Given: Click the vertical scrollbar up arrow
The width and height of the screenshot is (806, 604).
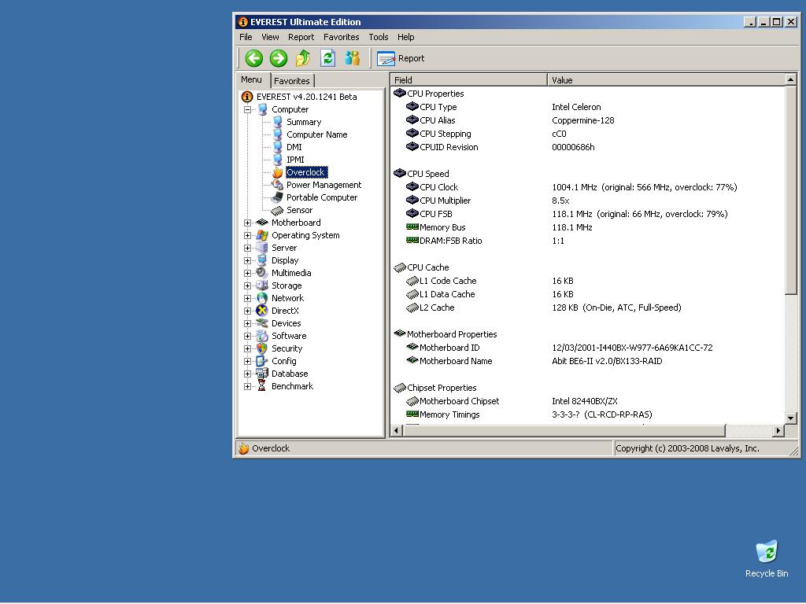Looking at the screenshot, I should (790, 79).
